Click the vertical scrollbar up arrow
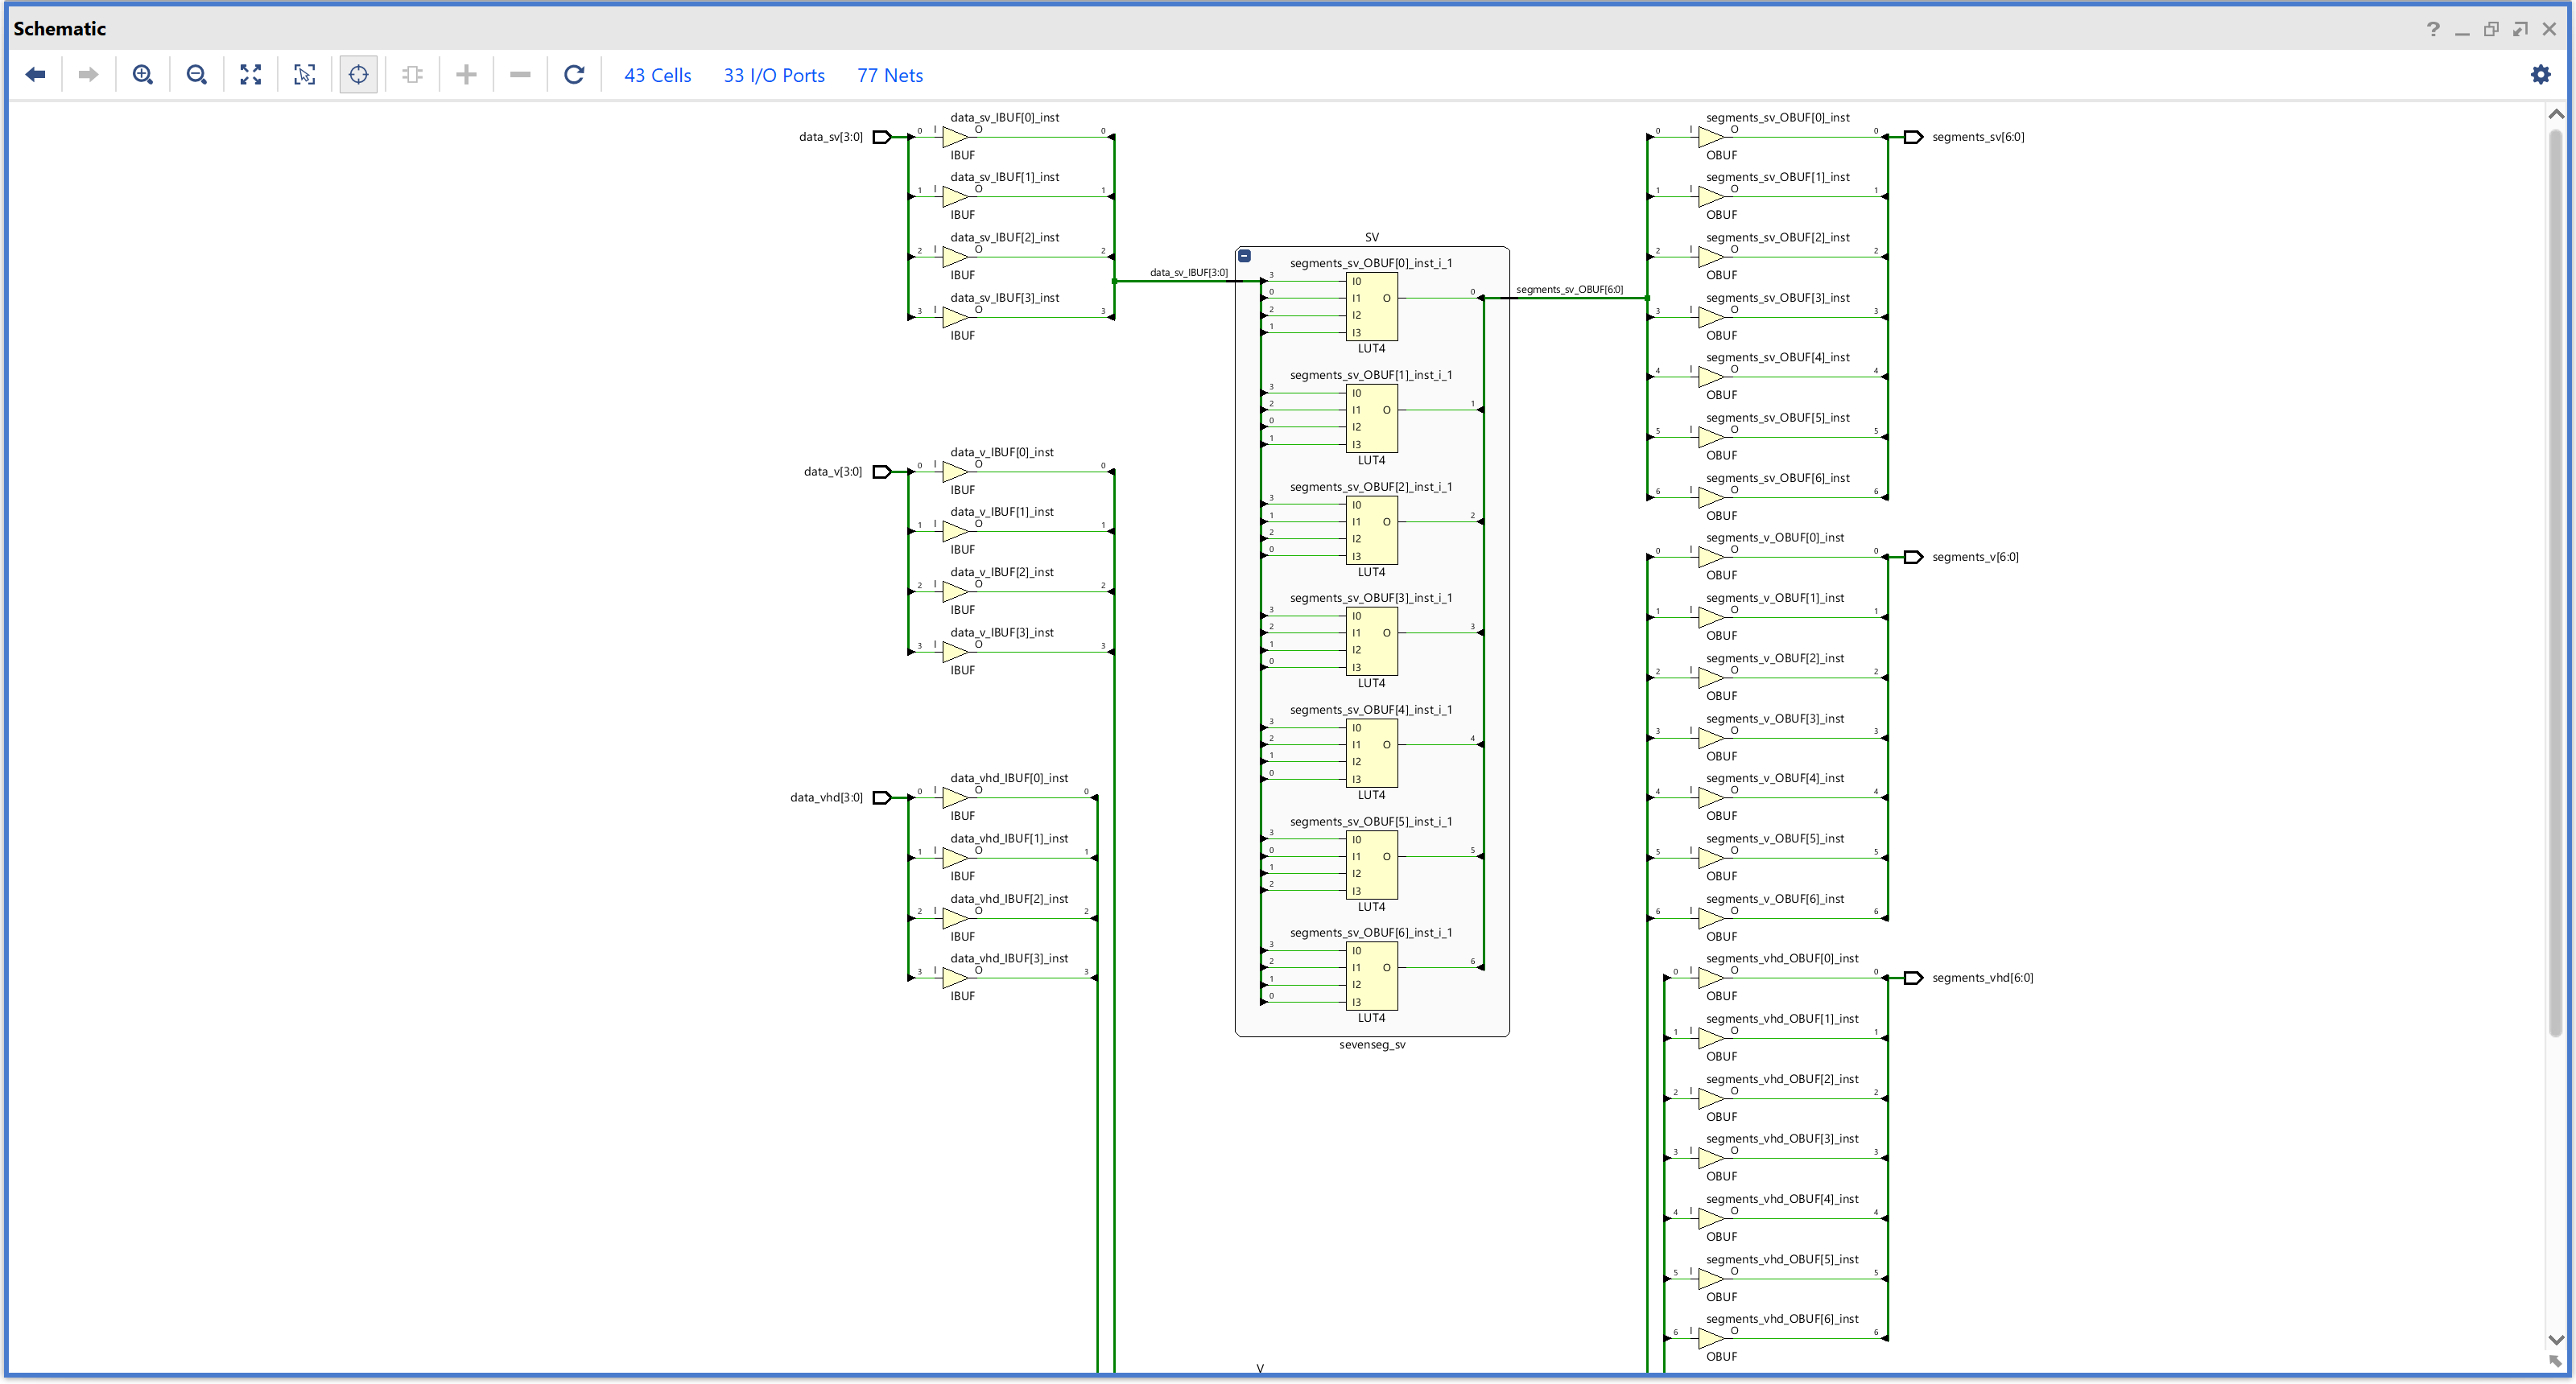 pyautogui.click(x=2556, y=115)
